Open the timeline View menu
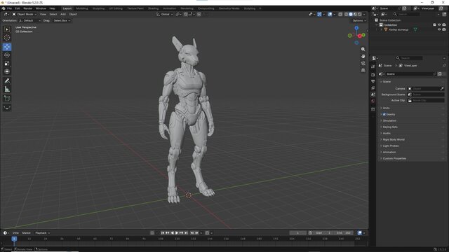This screenshot has width=449, height=252. tap(15, 233)
